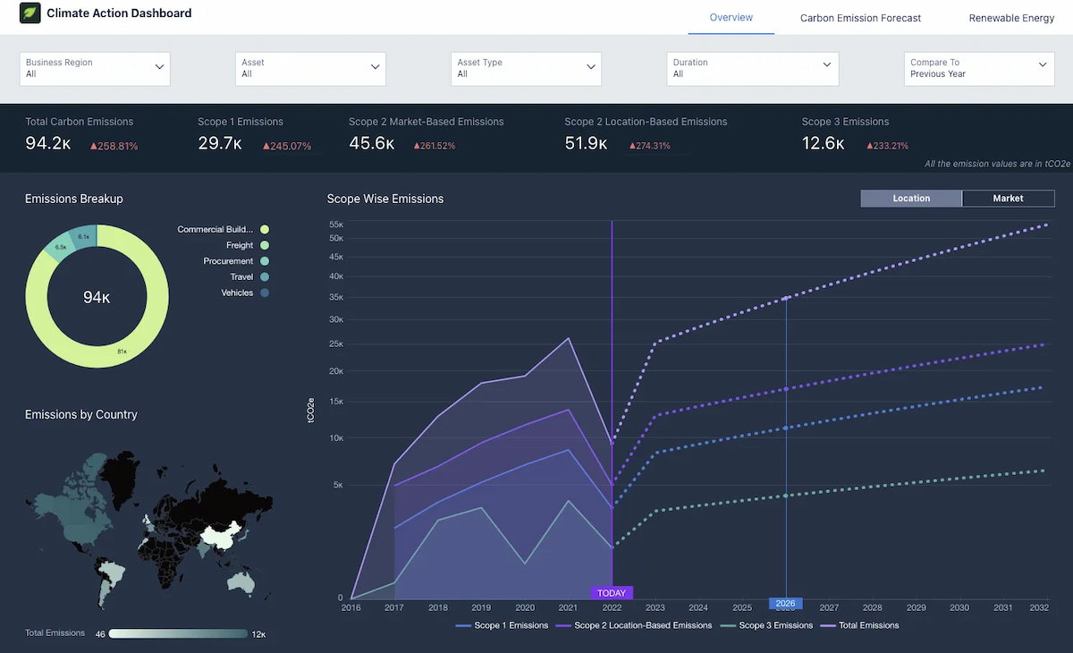
Task: Switch scope chart to Location view
Action: click(911, 199)
